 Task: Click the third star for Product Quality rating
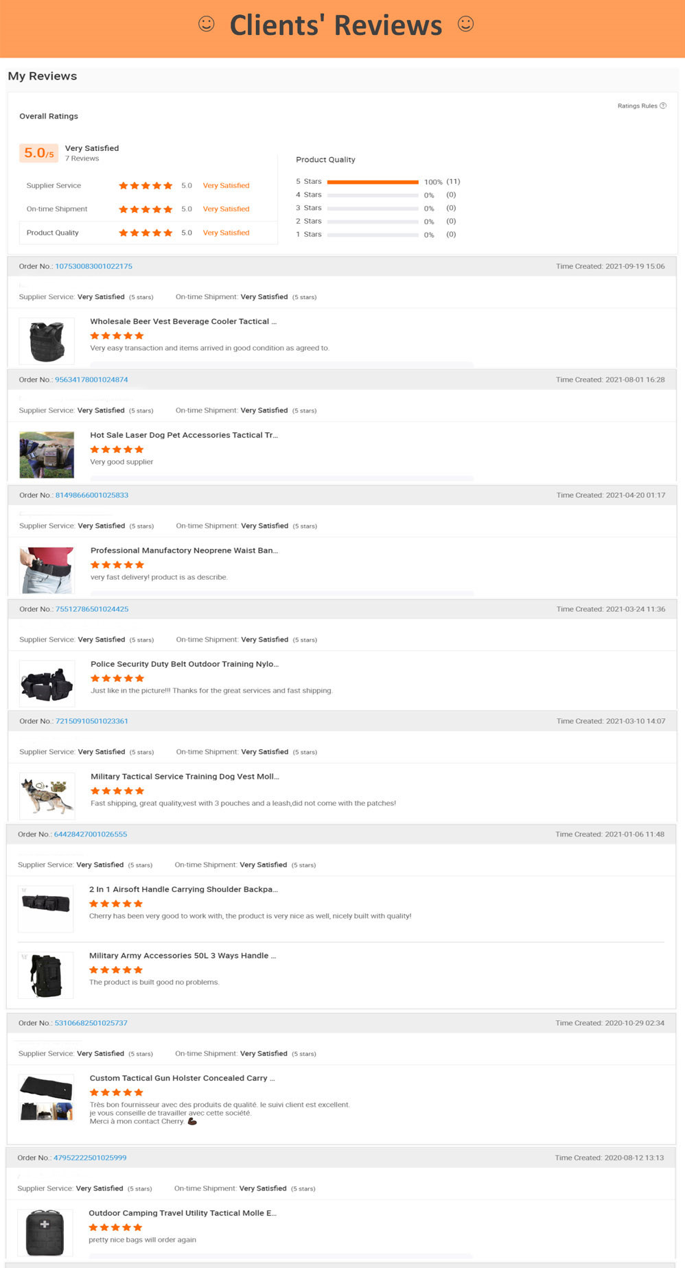coord(145,233)
